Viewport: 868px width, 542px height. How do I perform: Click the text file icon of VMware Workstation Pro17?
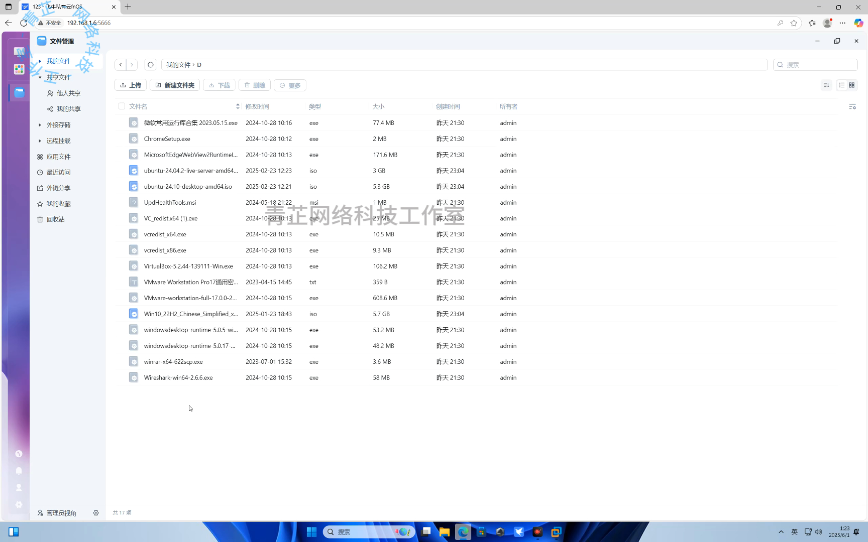[x=134, y=282]
